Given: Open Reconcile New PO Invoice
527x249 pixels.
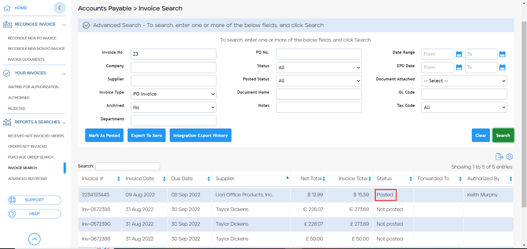Looking at the screenshot, I should 32,38.
